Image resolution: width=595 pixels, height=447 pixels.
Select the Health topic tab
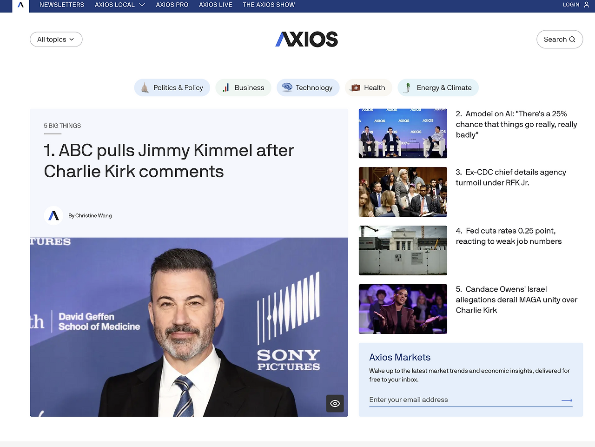pyautogui.click(x=368, y=87)
